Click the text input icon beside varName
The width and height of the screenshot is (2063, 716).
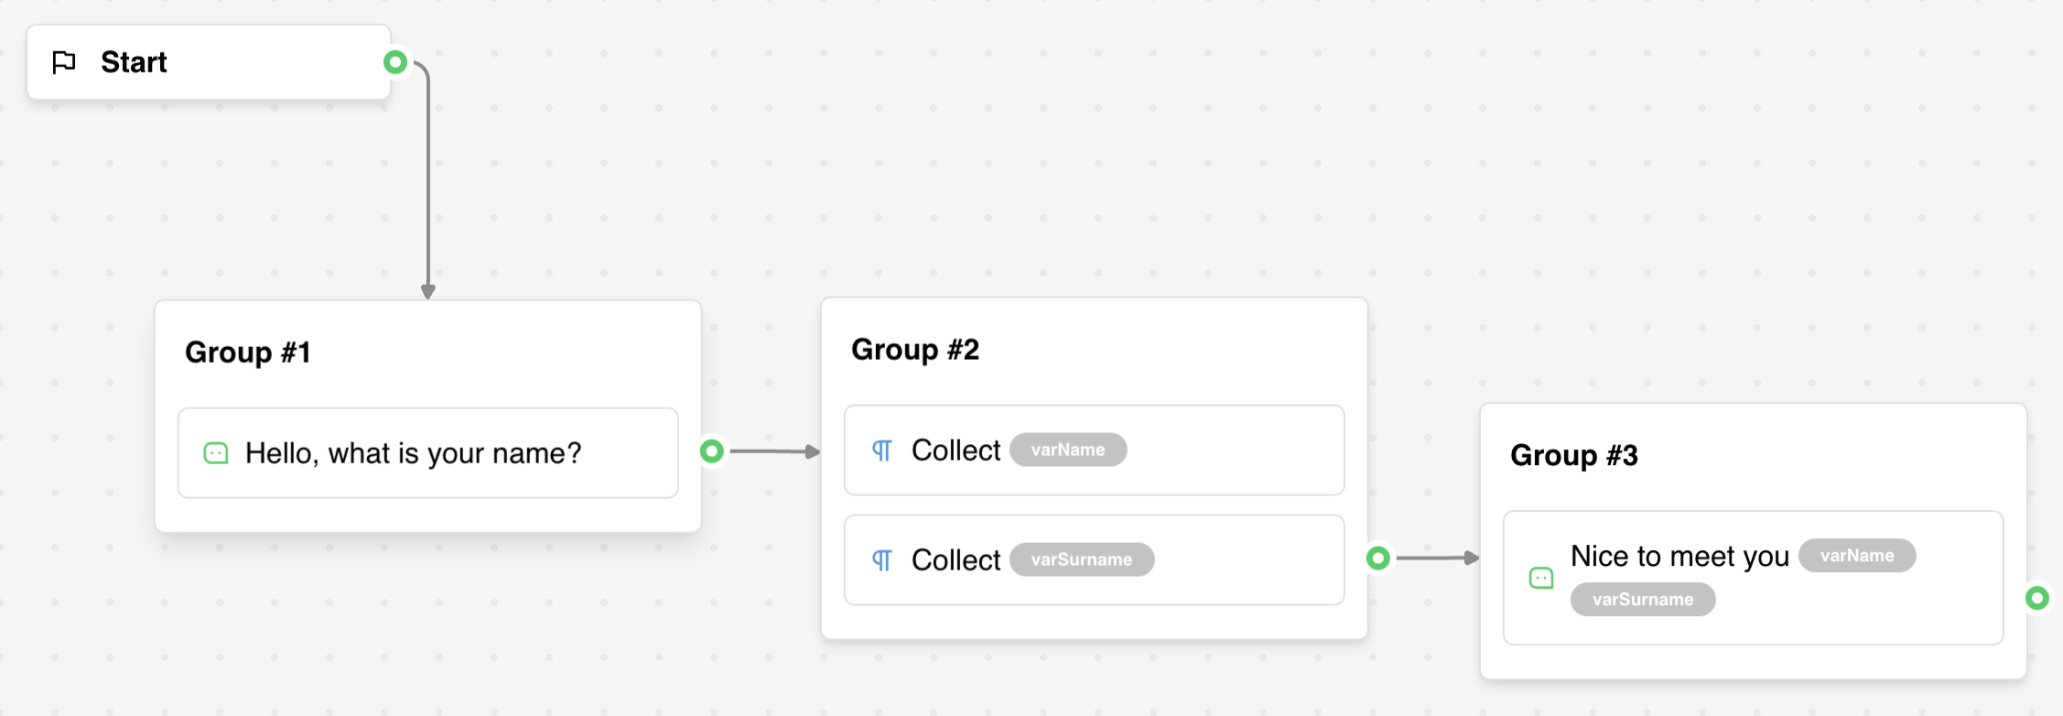coord(881,450)
